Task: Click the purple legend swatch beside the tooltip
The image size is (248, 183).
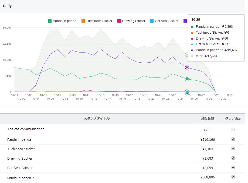Action: tap(185, 21)
